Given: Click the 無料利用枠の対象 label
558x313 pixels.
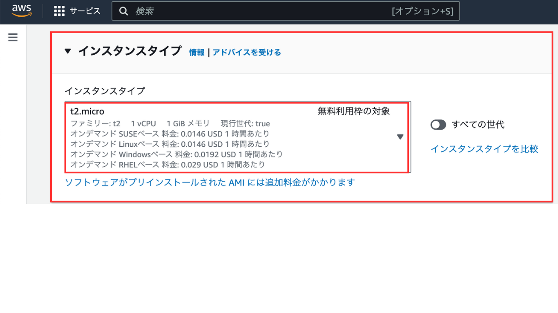Looking at the screenshot, I should click(354, 111).
